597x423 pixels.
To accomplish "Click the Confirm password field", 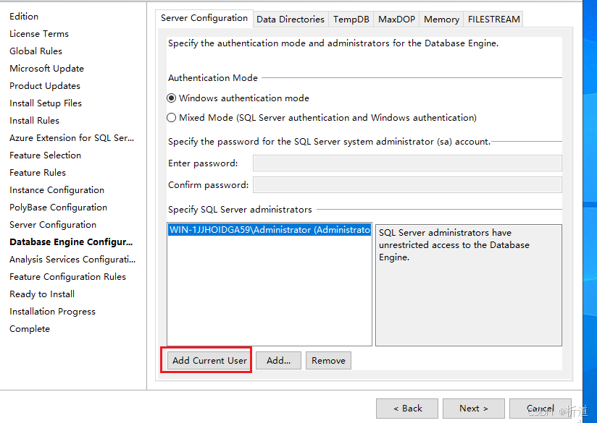I will click(x=407, y=184).
